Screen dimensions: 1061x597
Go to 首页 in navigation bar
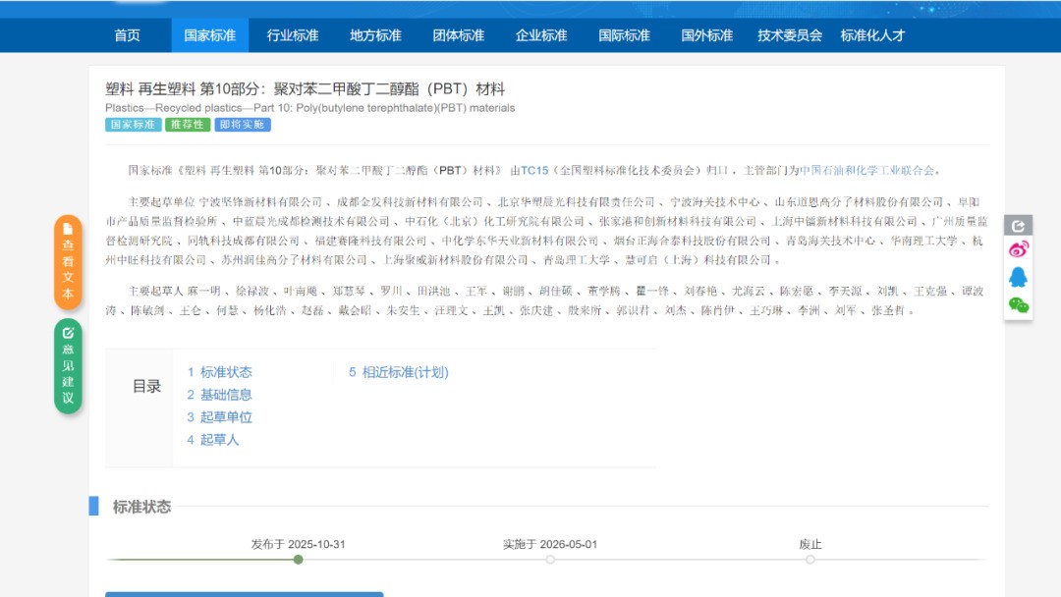(x=127, y=35)
